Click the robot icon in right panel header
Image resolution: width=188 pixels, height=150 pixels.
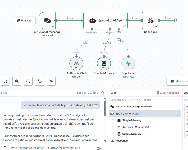click(x=186, y=93)
